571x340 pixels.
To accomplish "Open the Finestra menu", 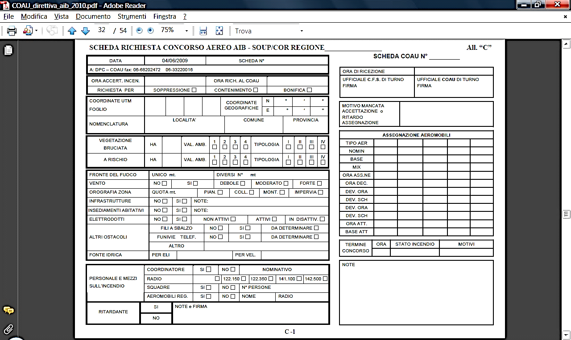I will [x=165, y=16].
